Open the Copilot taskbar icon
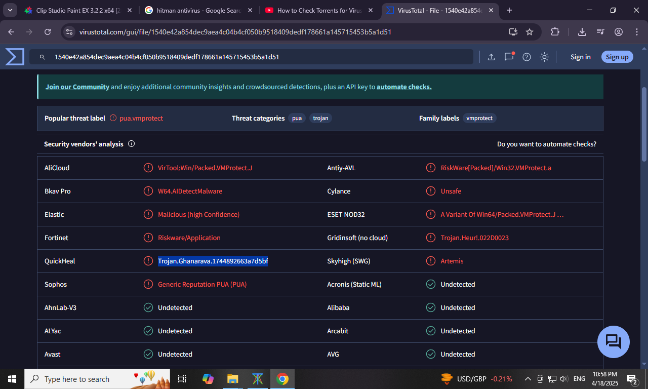This screenshot has height=389, width=648. 208,379
